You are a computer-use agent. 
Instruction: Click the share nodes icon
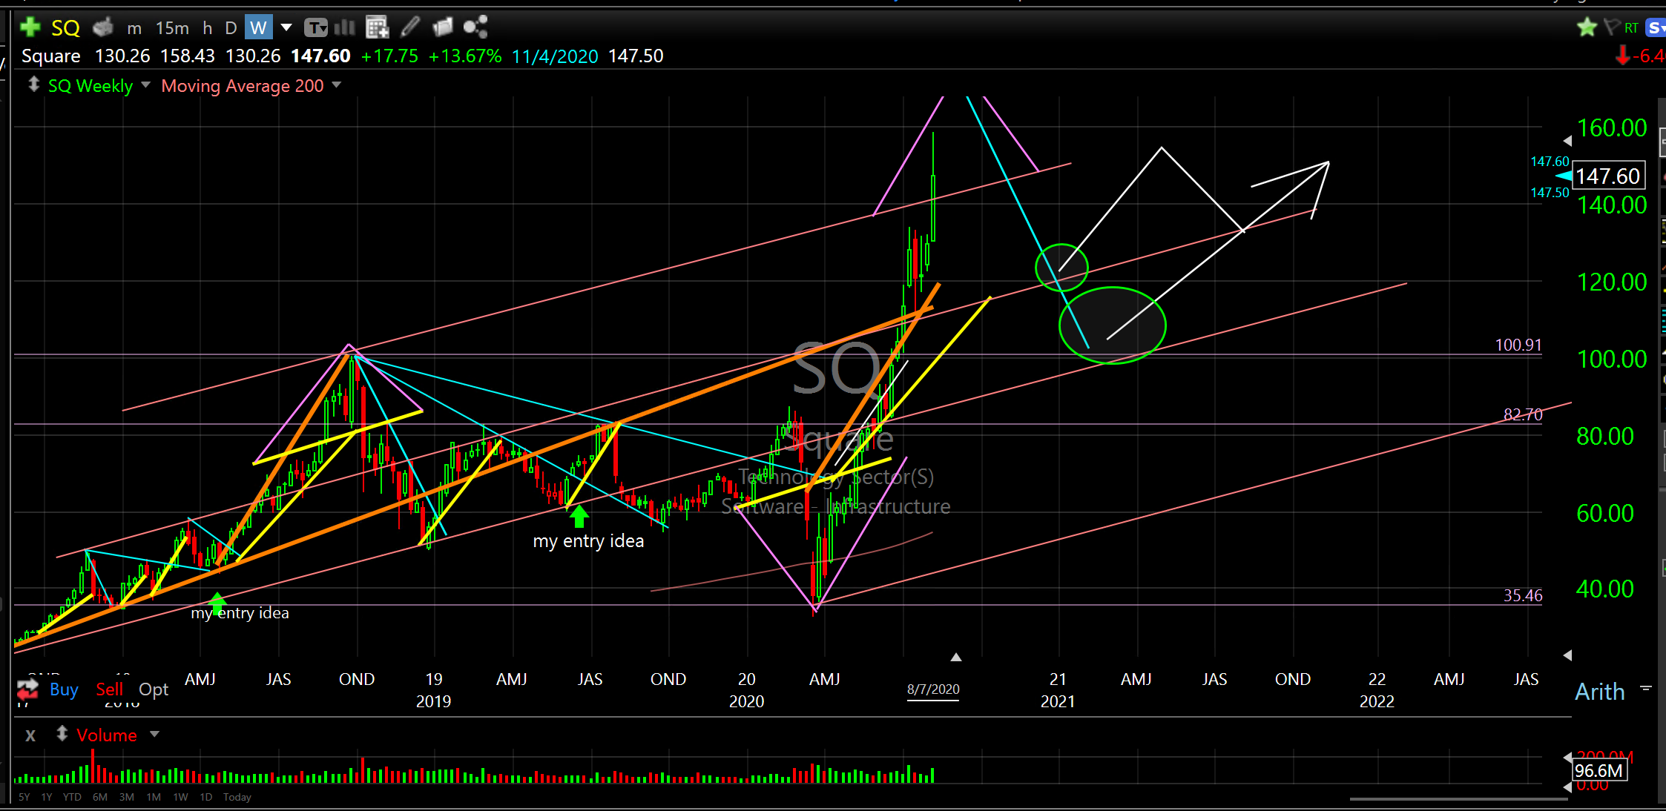tap(475, 27)
